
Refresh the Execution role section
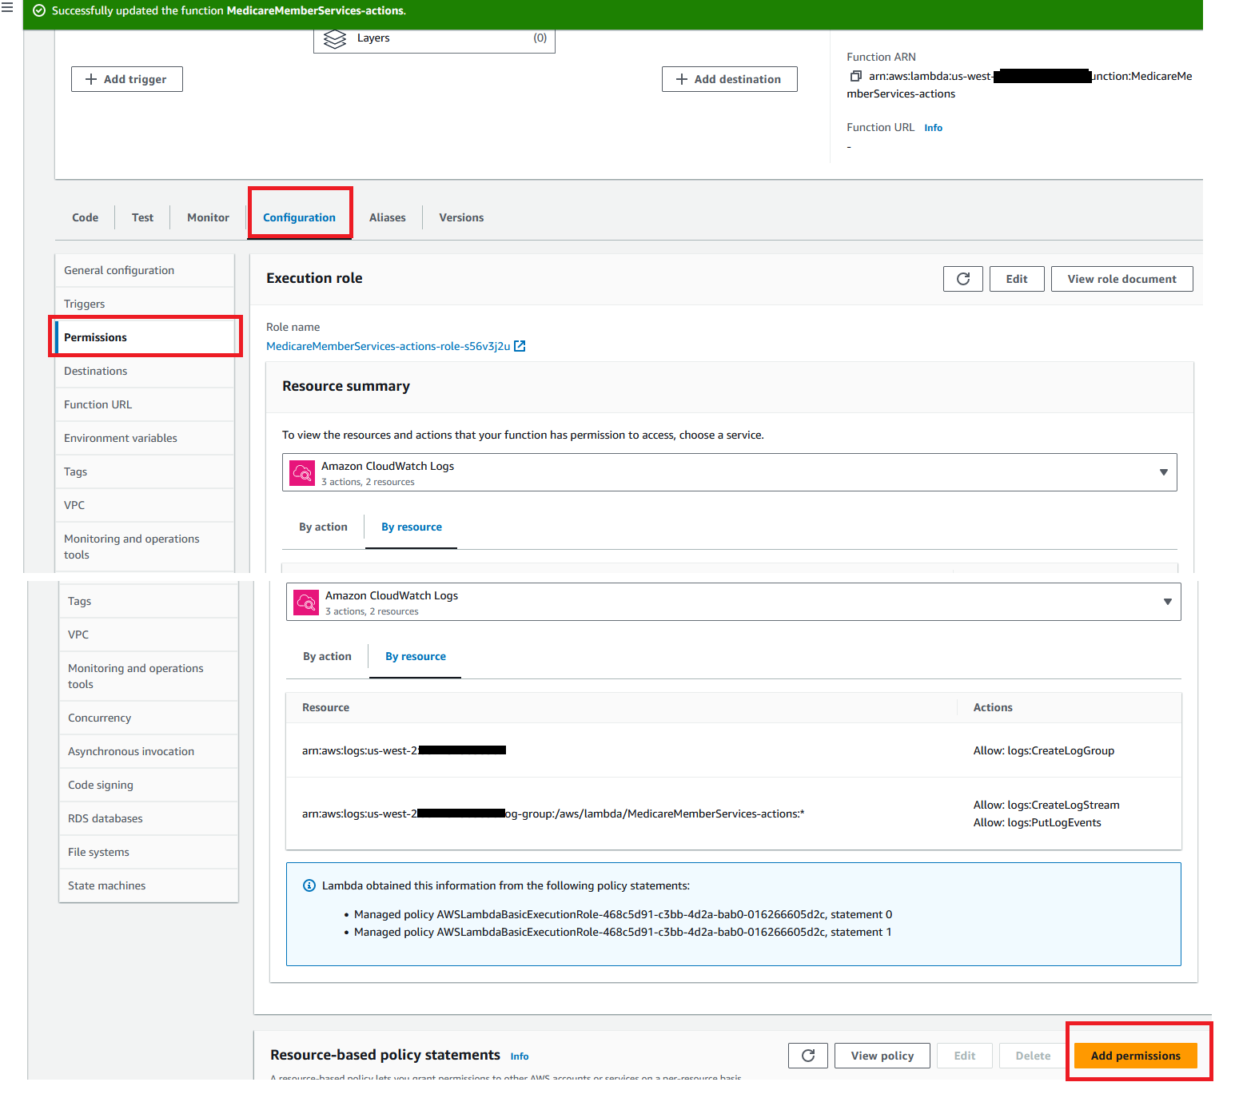point(962,279)
